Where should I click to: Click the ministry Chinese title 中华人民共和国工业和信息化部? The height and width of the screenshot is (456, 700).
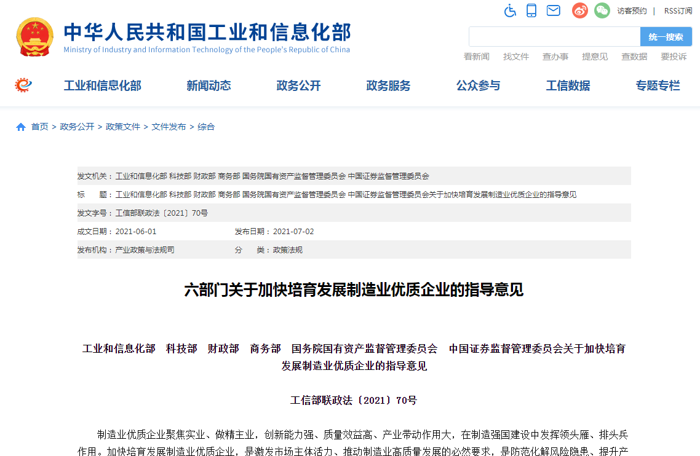tap(207, 32)
